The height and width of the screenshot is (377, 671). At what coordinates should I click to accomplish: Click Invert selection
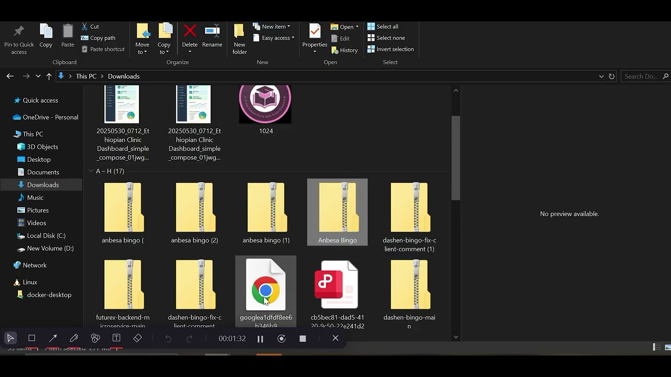(x=391, y=49)
